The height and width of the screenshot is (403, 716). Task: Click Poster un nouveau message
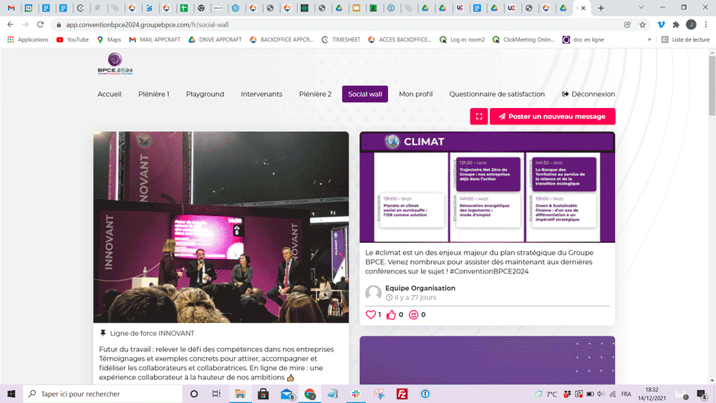point(552,116)
